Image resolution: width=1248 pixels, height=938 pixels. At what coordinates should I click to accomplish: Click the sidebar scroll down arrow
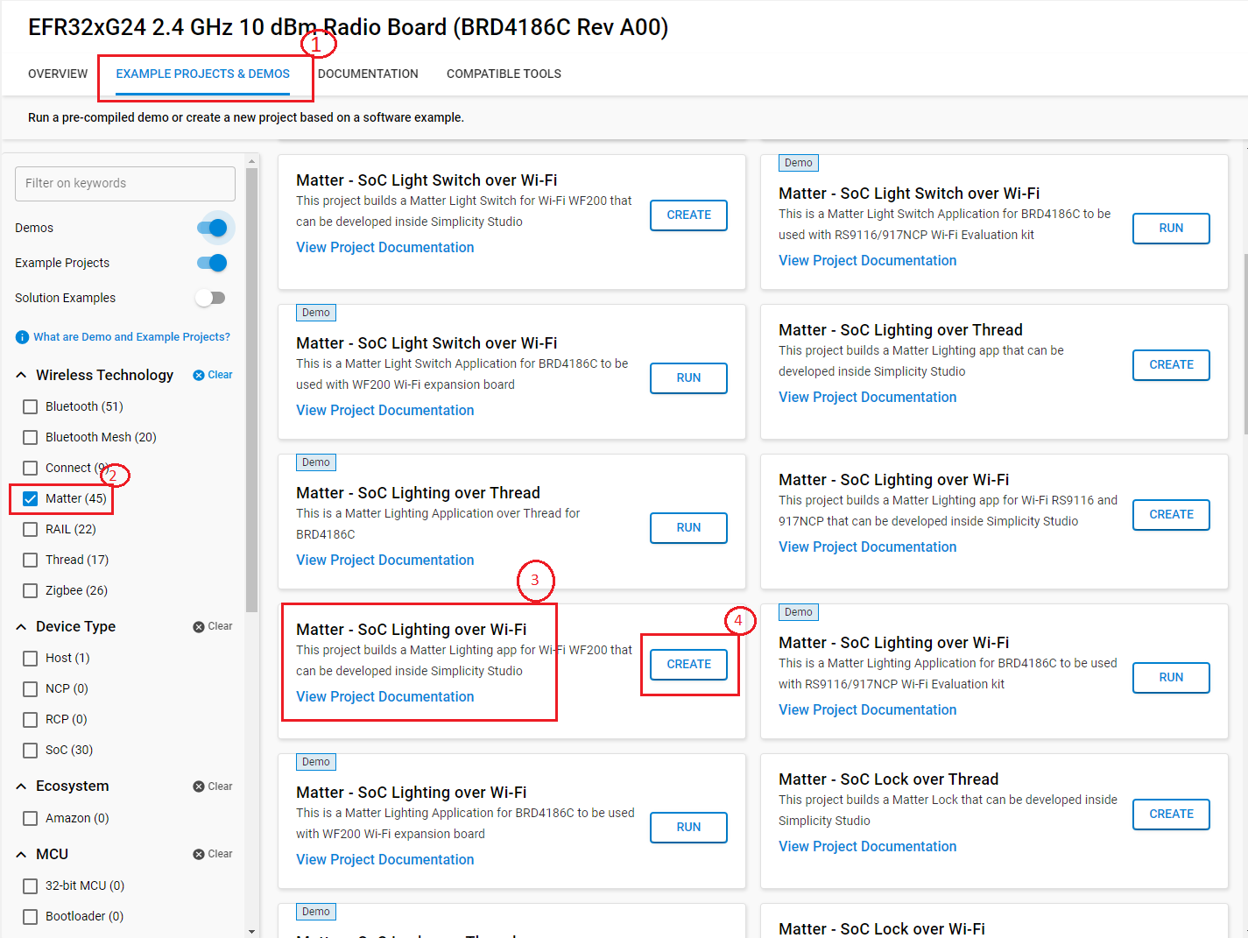pyautogui.click(x=252, y=931)
